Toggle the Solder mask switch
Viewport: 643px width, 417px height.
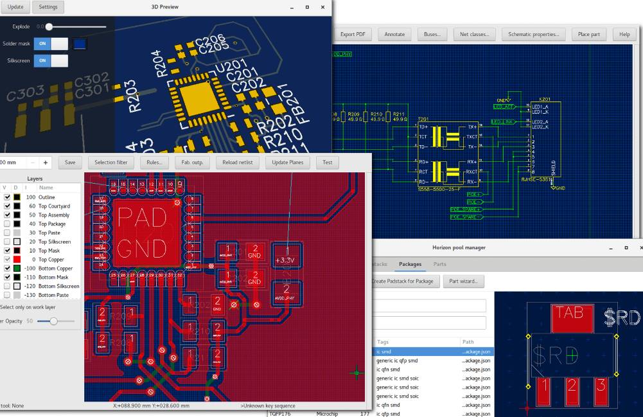pyautogui.click(x=51, y=44)
